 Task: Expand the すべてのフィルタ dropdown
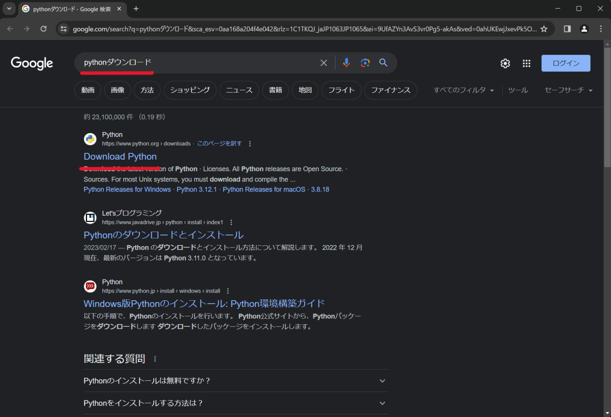[464, 90]
